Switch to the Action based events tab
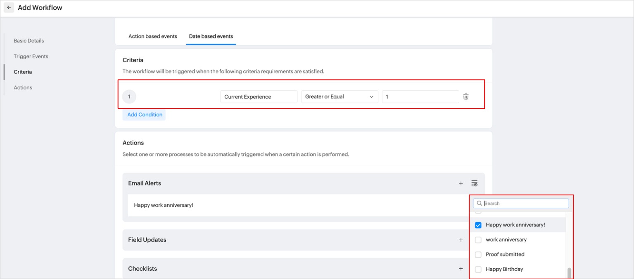Image resolution: width=634 pixels, height=279 pixels. click(x=152, y=36)
